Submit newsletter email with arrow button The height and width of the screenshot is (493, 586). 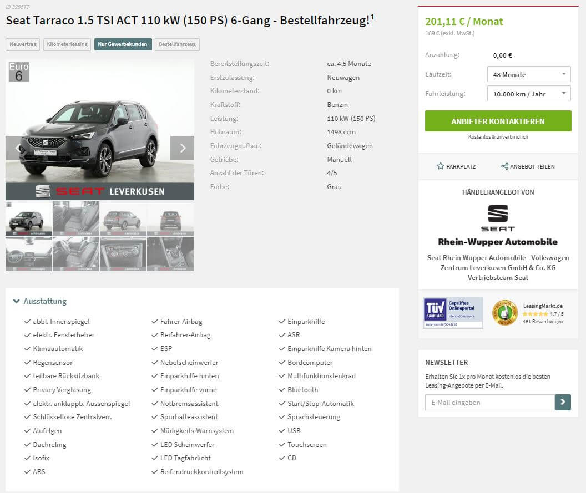coord(563,402)
